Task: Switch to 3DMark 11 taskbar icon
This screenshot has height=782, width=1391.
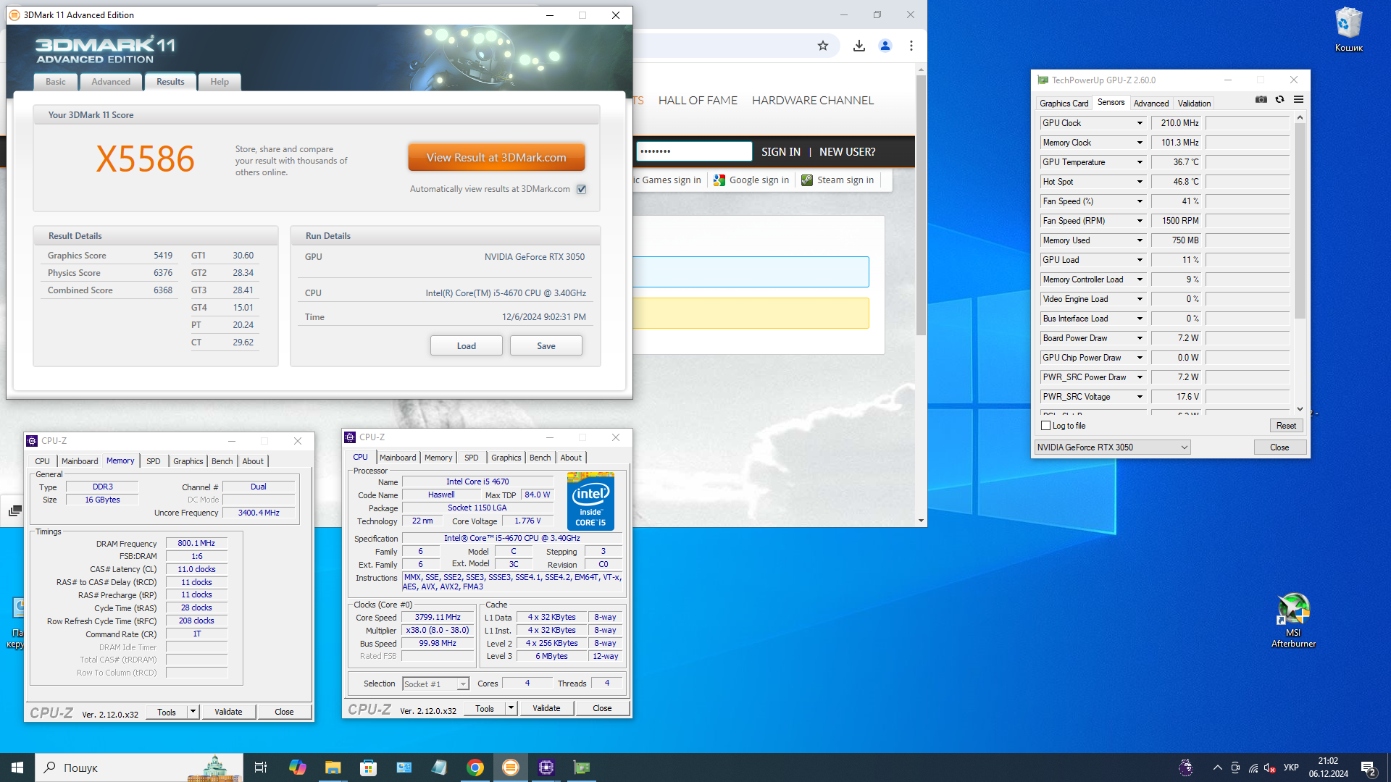Action: pyautogui.click(x=511, y=768)
